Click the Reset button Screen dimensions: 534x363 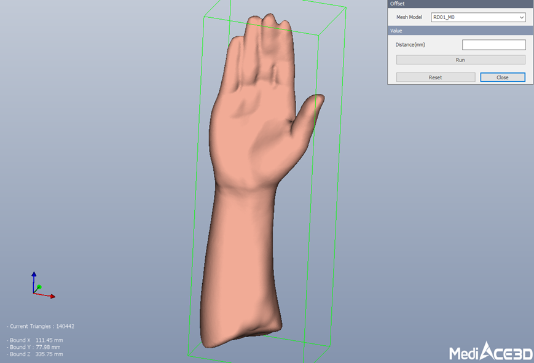pyautogui.click(x=435, y=77)
